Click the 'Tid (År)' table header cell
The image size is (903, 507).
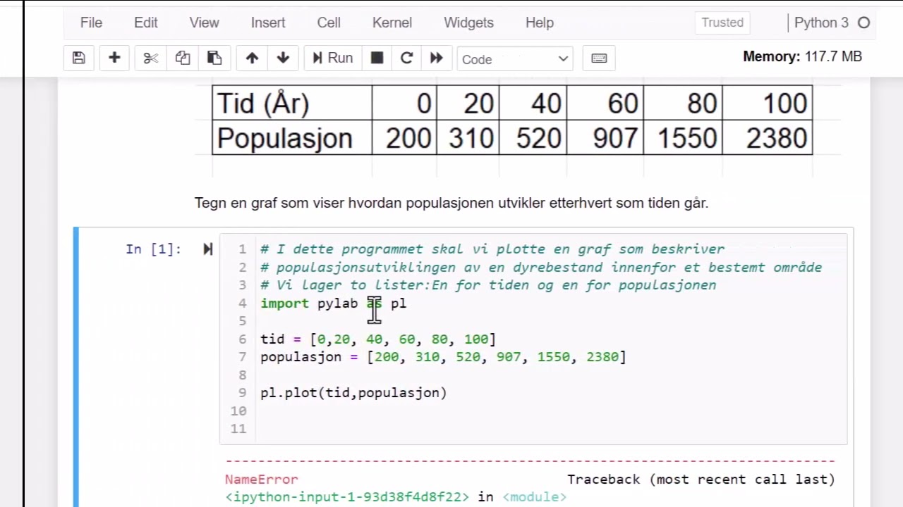click(x=292, y=104)
